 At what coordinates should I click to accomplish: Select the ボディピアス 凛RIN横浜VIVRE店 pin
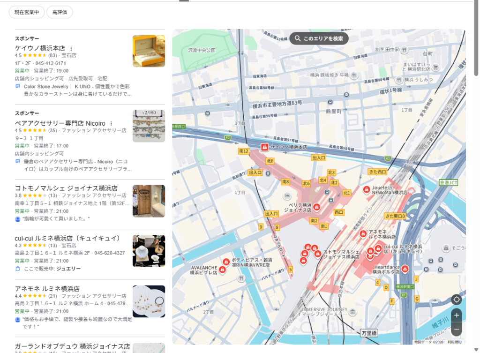point(226,262)
